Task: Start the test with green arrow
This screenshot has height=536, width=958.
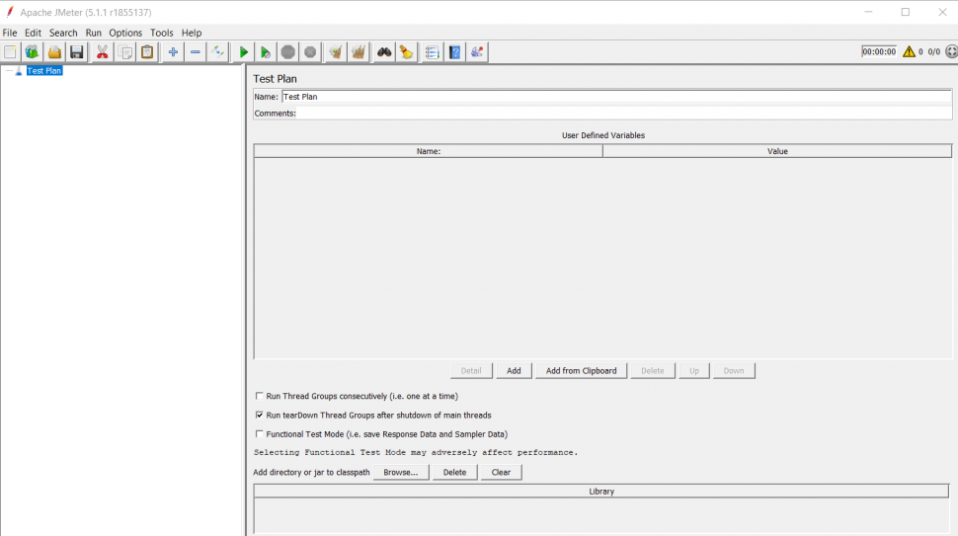Action: [243, 52]
